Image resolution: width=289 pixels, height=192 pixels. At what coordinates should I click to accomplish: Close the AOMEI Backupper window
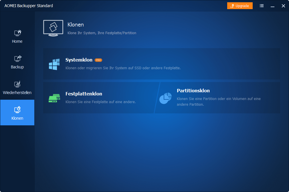283,6
